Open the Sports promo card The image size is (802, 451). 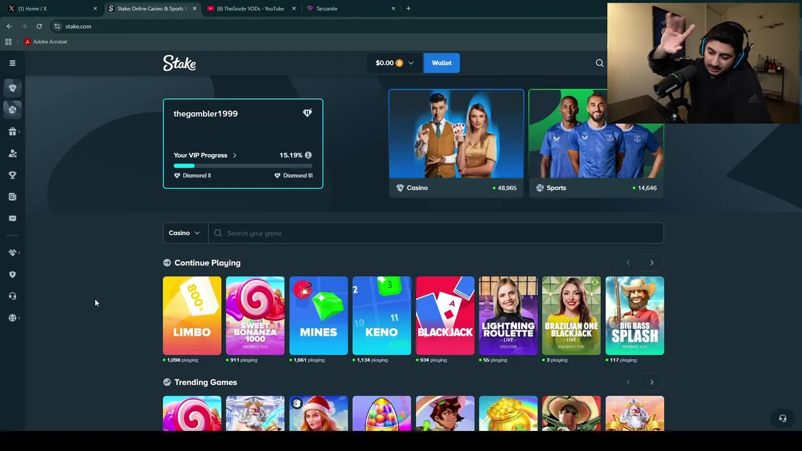pos(596,143)
